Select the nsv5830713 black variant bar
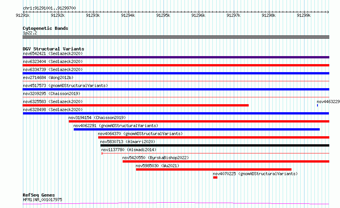Viewport: 340px width, 208px height. pyautogui.click(x=215, y=145)
